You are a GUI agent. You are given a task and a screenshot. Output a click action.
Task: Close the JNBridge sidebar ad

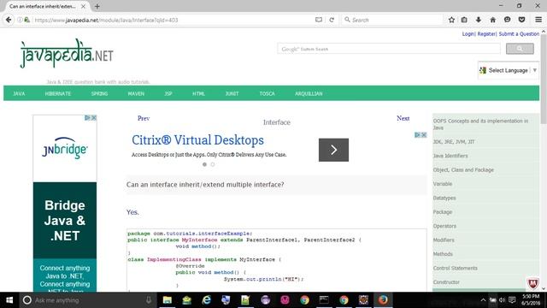click(x=93, y=118)
